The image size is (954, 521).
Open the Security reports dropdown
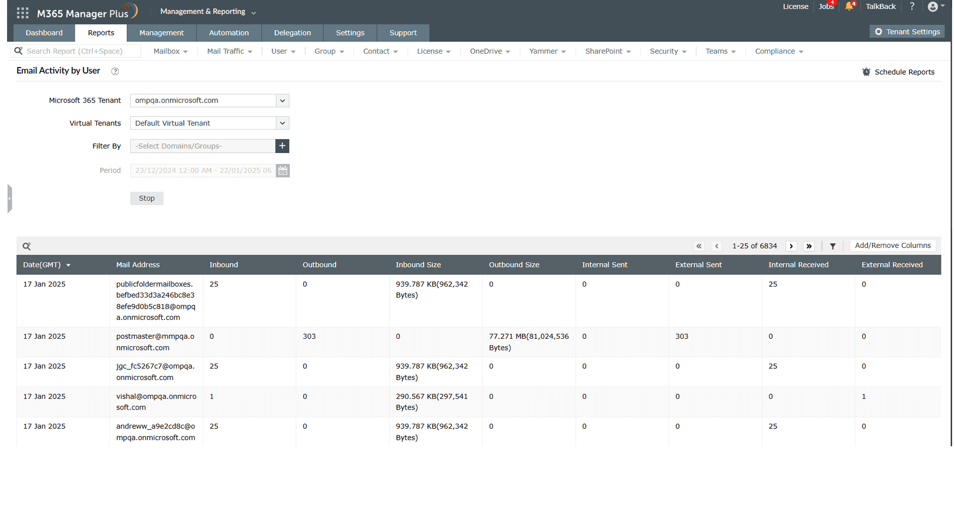(x=667, y=51)
